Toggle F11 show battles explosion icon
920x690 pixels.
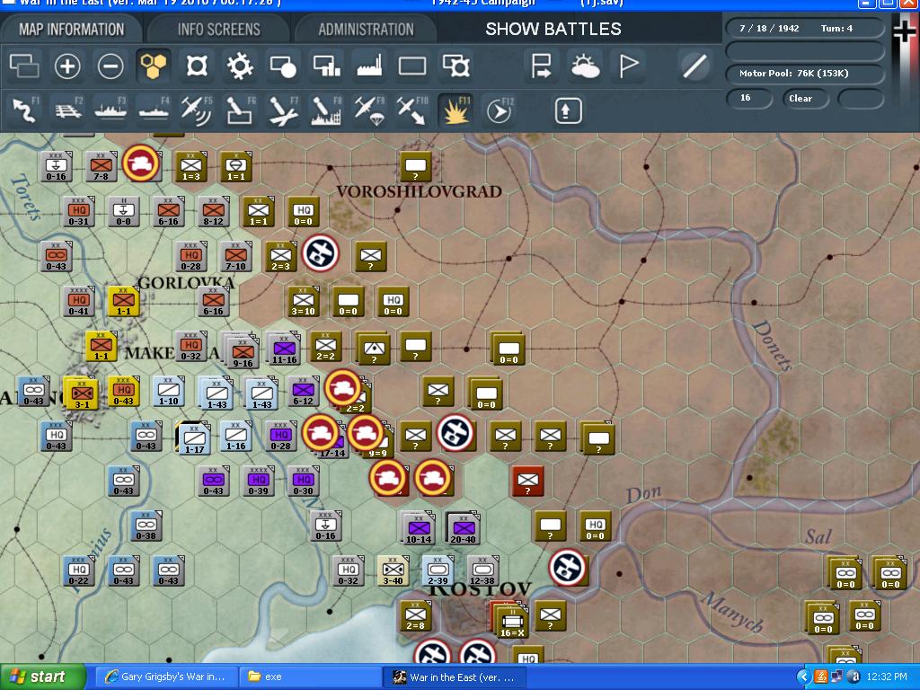pos(456,110)
